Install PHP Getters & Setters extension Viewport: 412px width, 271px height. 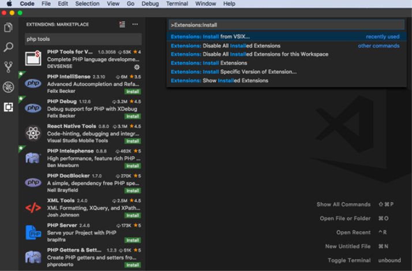pyautogui.click(x=133, y=265)
